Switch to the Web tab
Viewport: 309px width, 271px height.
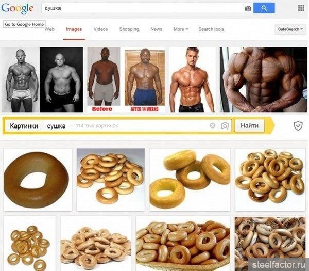[x=49, y=29]
